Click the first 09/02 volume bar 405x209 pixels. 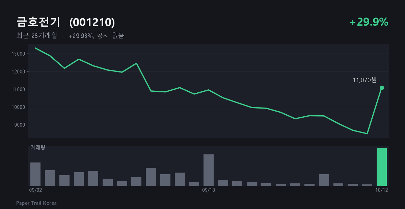[x=35, y=174]
